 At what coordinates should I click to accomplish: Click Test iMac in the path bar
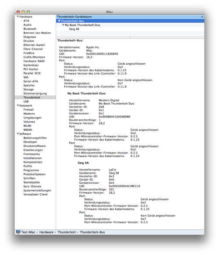point(28,232)
